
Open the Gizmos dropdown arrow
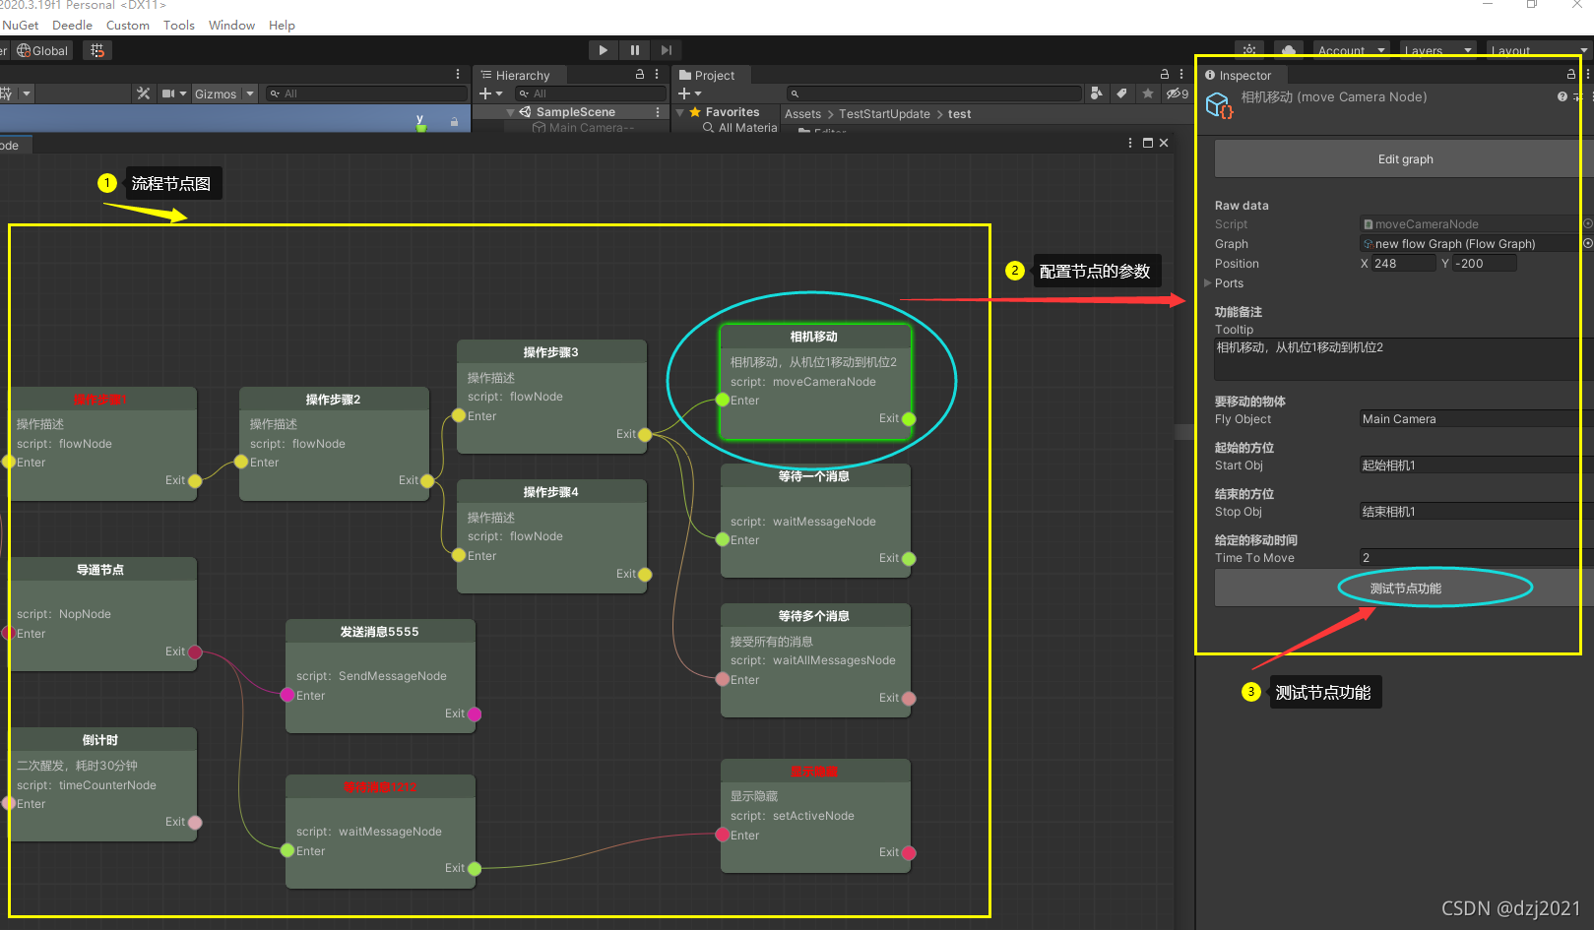click(x=250, y=93)
